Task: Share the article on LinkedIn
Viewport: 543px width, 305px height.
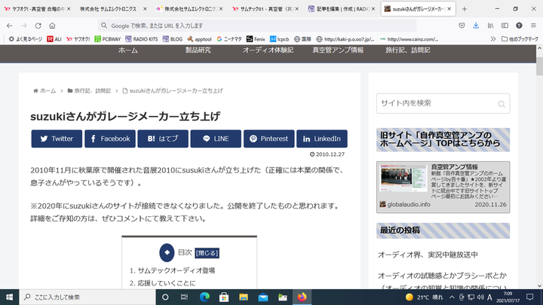Action: click(x=322, y=139)
